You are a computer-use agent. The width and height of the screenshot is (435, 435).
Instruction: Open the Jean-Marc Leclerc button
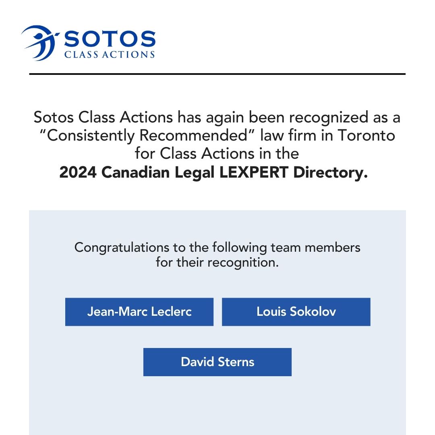[x=139, y=312]
